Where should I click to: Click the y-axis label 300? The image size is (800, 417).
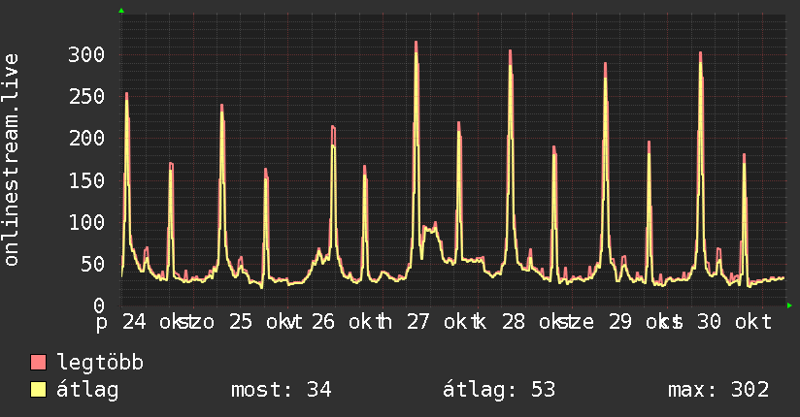(86, 54)
